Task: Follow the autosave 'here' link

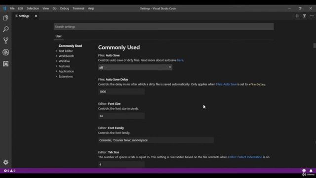Action: [x=180, y=60]
